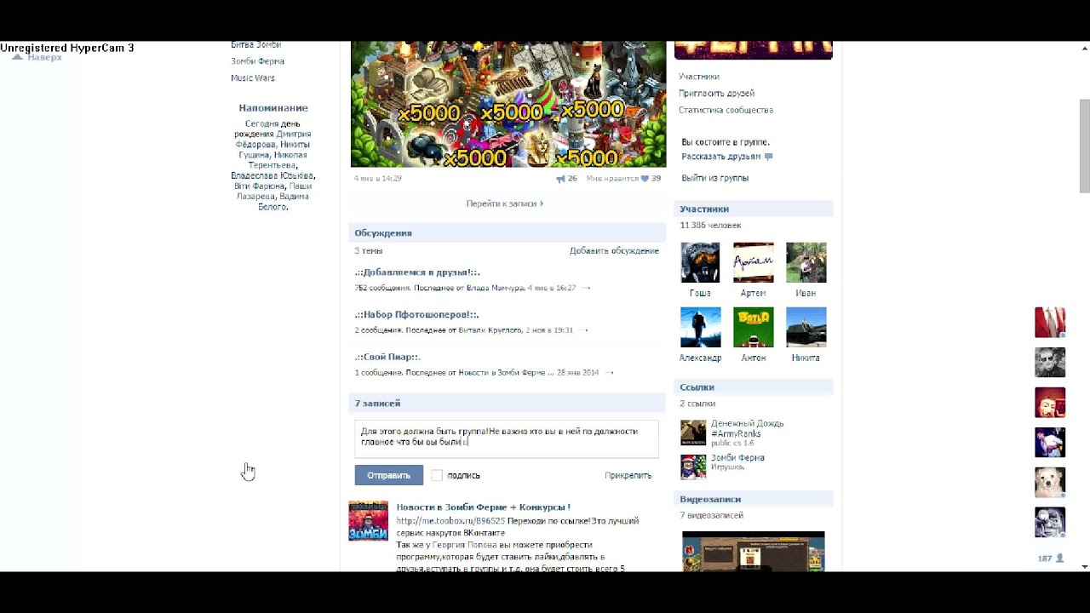Click the megaphone share icon with 26
The height and width of the screenshot is (613, 1090).
click(560, 179)
